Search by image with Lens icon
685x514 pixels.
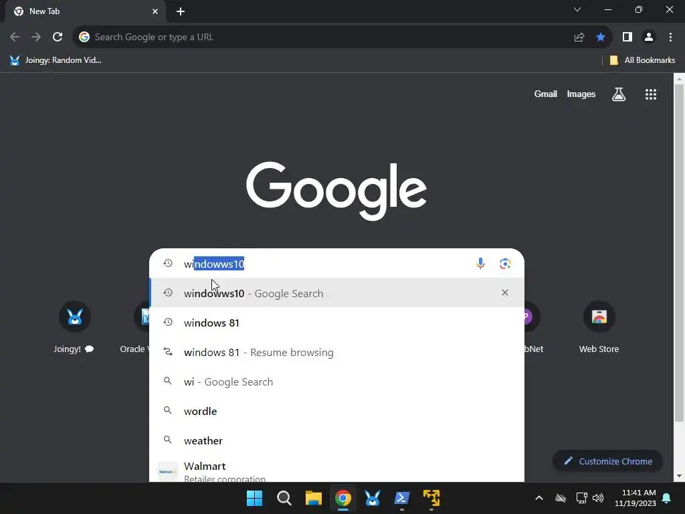tap(505, 264)
